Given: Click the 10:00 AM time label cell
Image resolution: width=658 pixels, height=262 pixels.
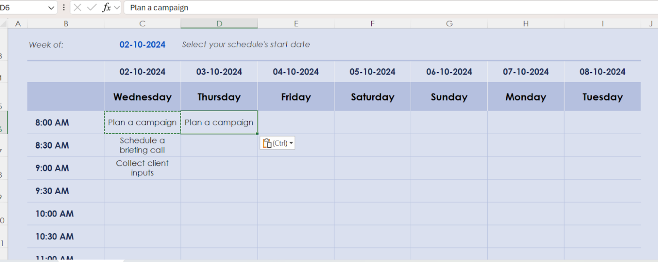Looking at the screenshot, I should tap(66, 214).
